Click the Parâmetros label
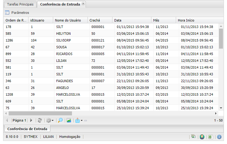 click(x=20, y=13)
